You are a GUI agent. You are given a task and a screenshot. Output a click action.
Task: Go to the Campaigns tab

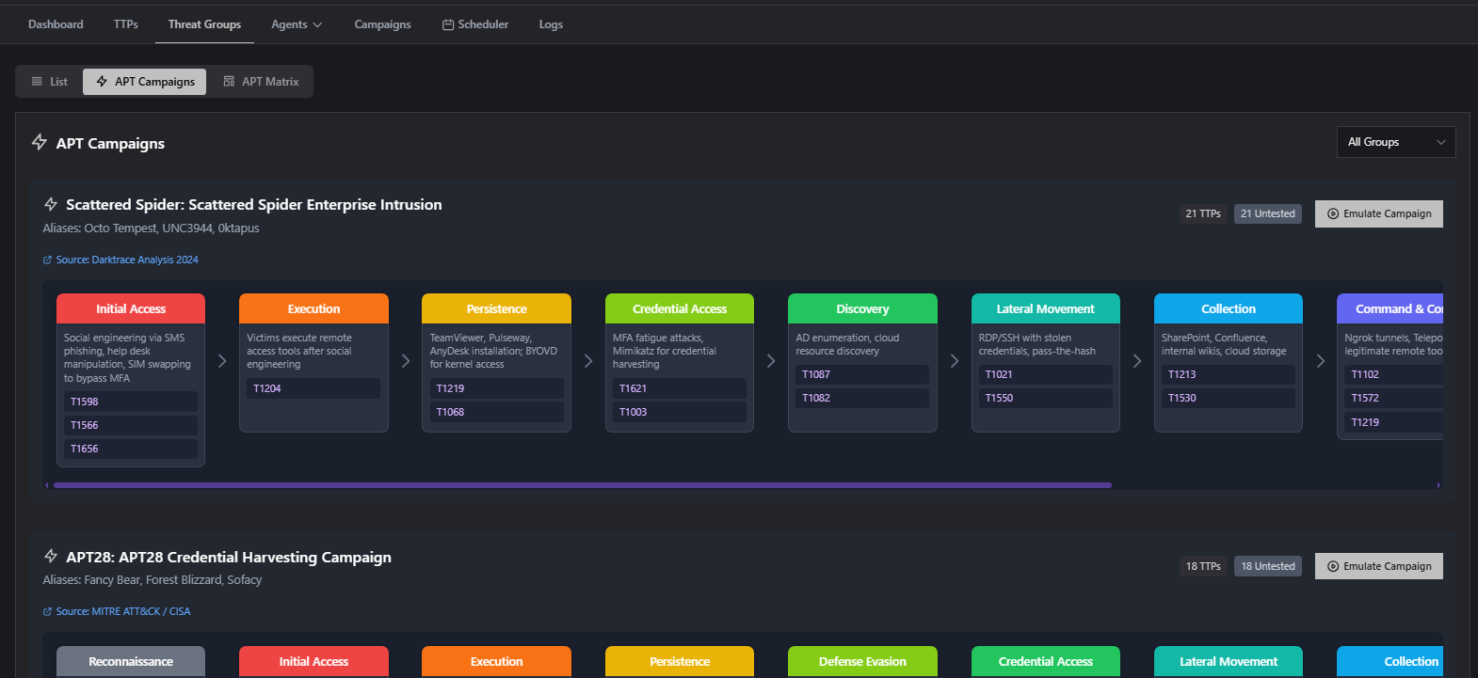pos(382,24)
